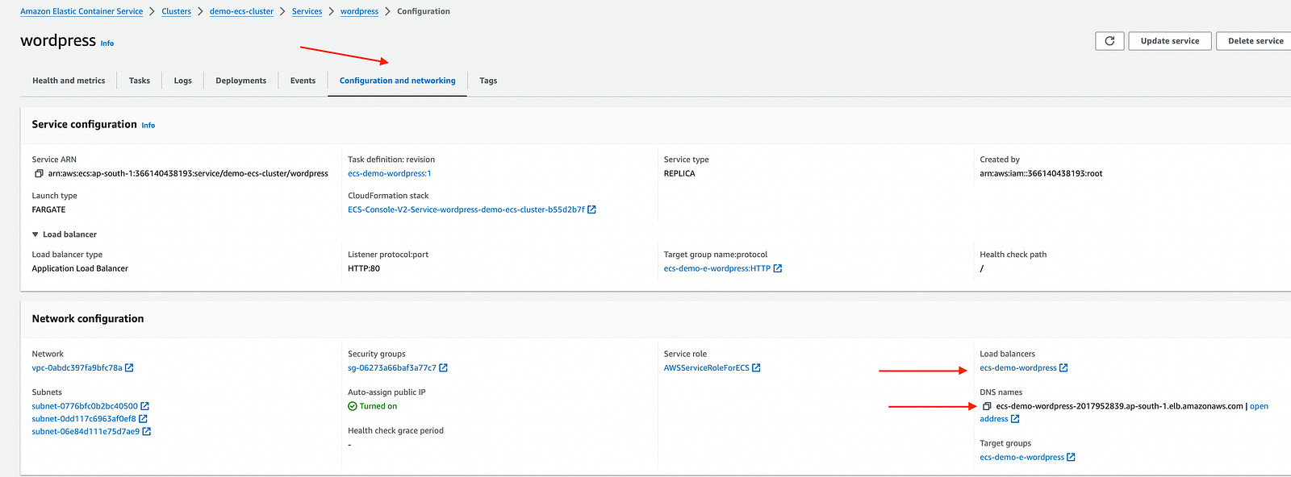Select Configuration and networking tab

click(397, 81)
